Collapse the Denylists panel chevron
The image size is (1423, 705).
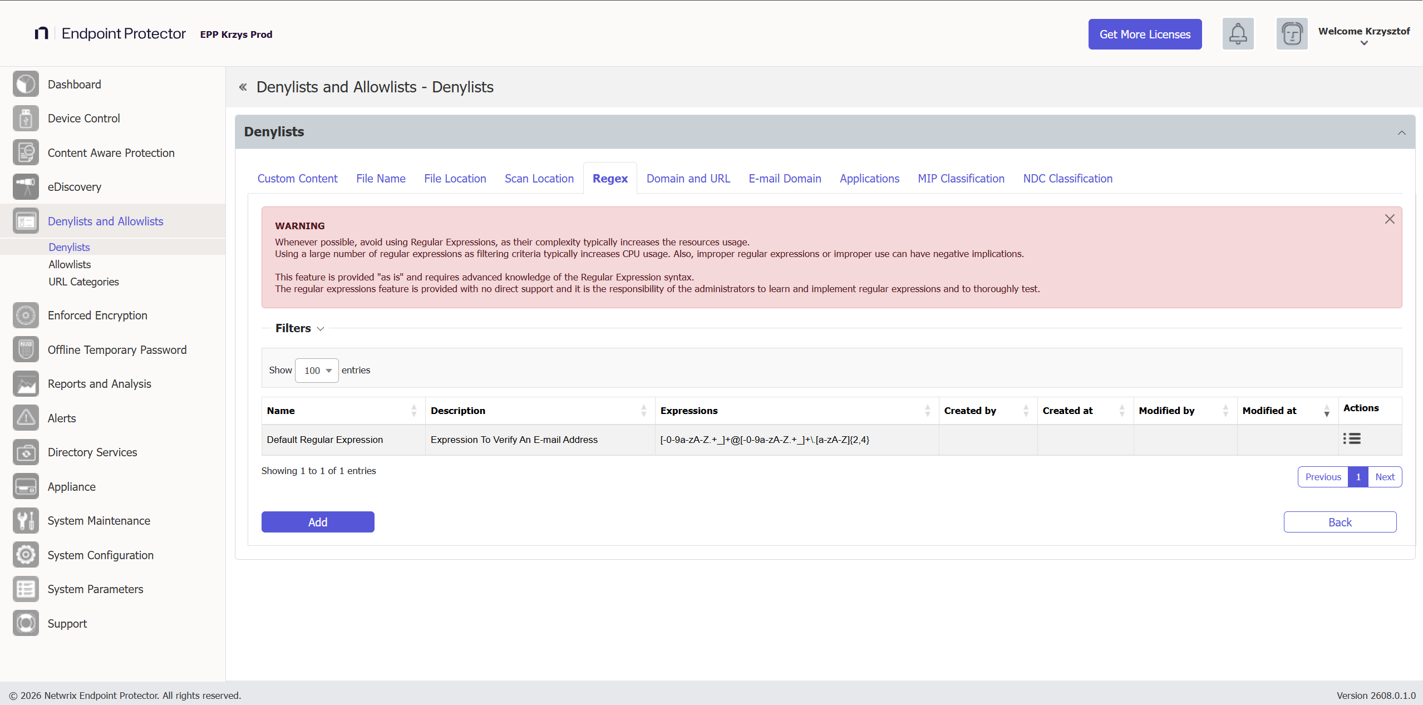pyautogui.click(x=1401, y=132)
